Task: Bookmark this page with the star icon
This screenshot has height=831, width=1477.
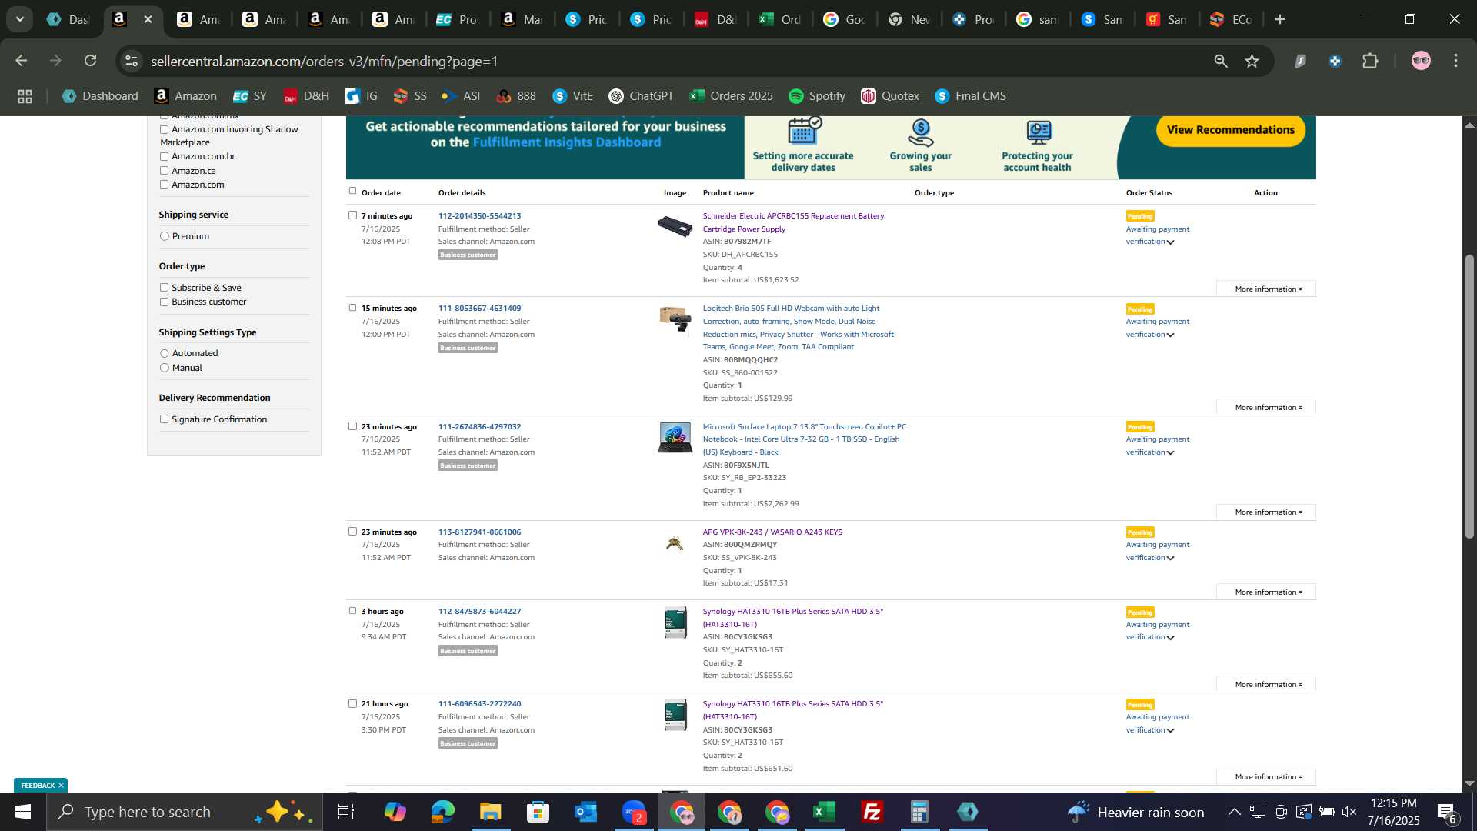Action: (x=1252, y=61)
